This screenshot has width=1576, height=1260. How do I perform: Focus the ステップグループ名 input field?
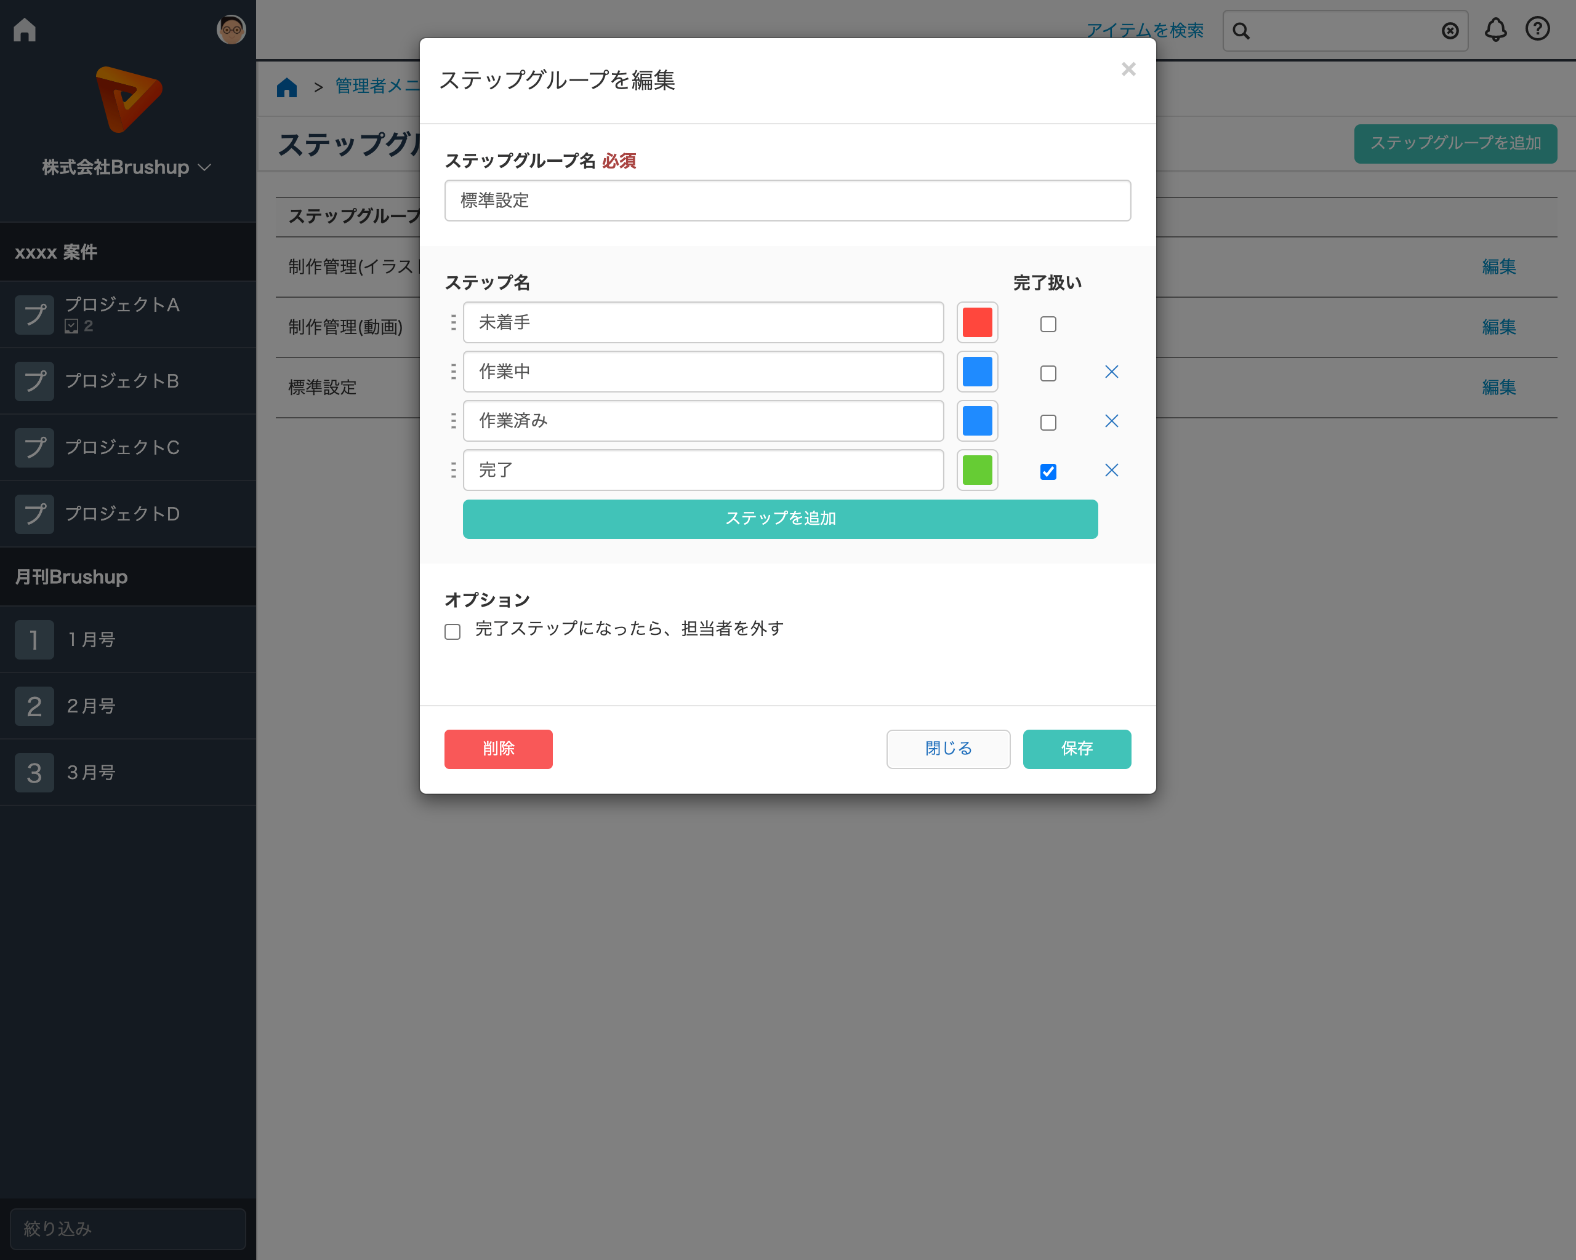[x=787, y=201]
